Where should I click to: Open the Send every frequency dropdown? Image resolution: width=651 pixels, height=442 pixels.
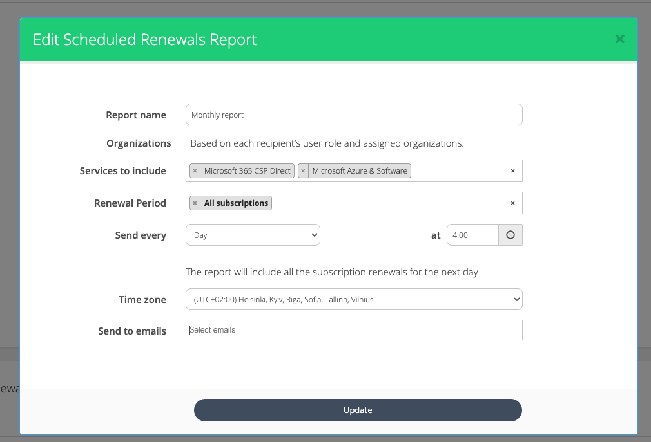[x=253, y=235]
